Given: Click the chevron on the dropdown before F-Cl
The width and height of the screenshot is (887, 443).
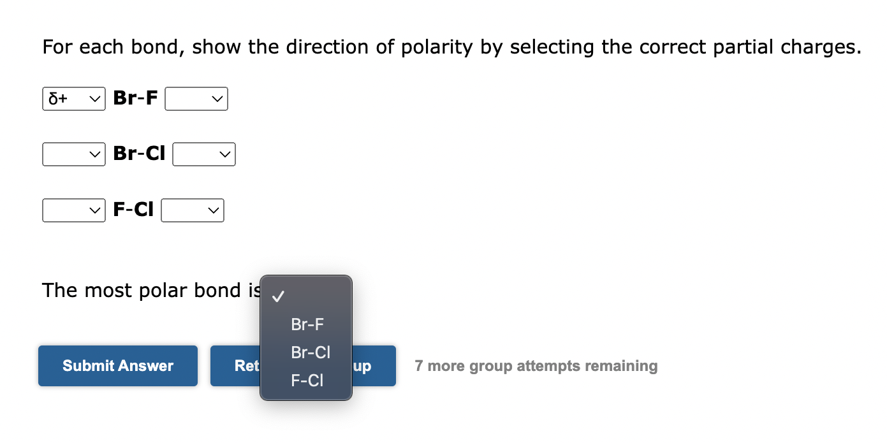Looking at the screenshot, I should point(95,210).
